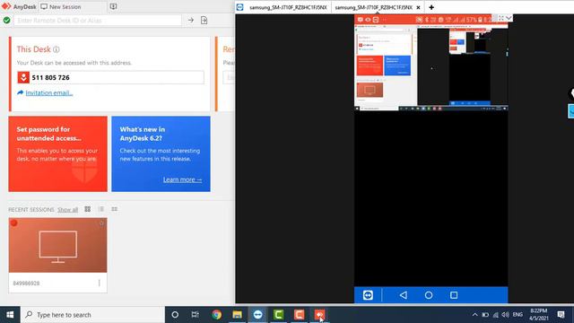This screenshot has width=574, height=323.
Task: Click the red AnyDesk ID badge icon
Action: click(x=23, y=77)
